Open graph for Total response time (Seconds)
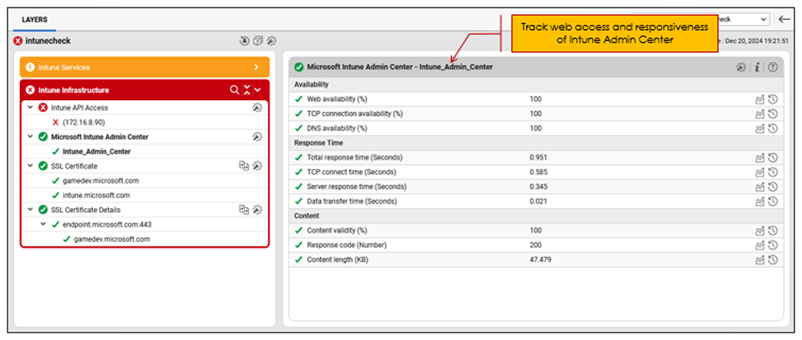This screenshot has height=340, width=802. [x=759, y=158]
